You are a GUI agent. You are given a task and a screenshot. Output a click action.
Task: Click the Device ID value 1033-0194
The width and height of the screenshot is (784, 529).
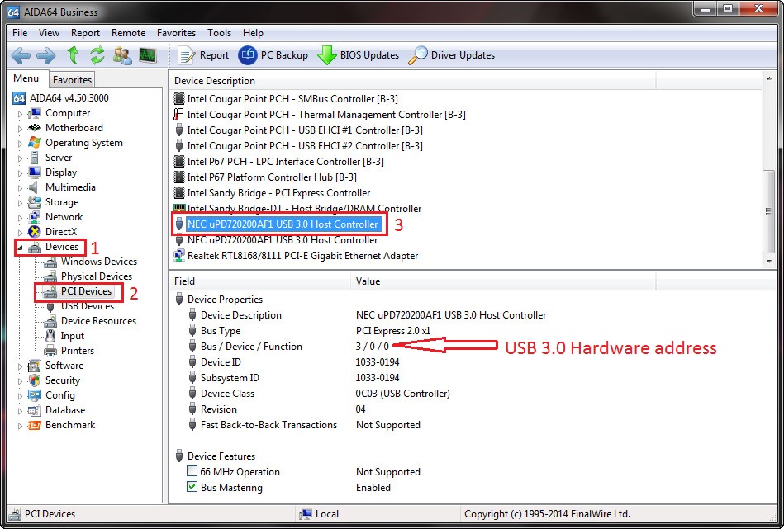click(x=378, y=361)
